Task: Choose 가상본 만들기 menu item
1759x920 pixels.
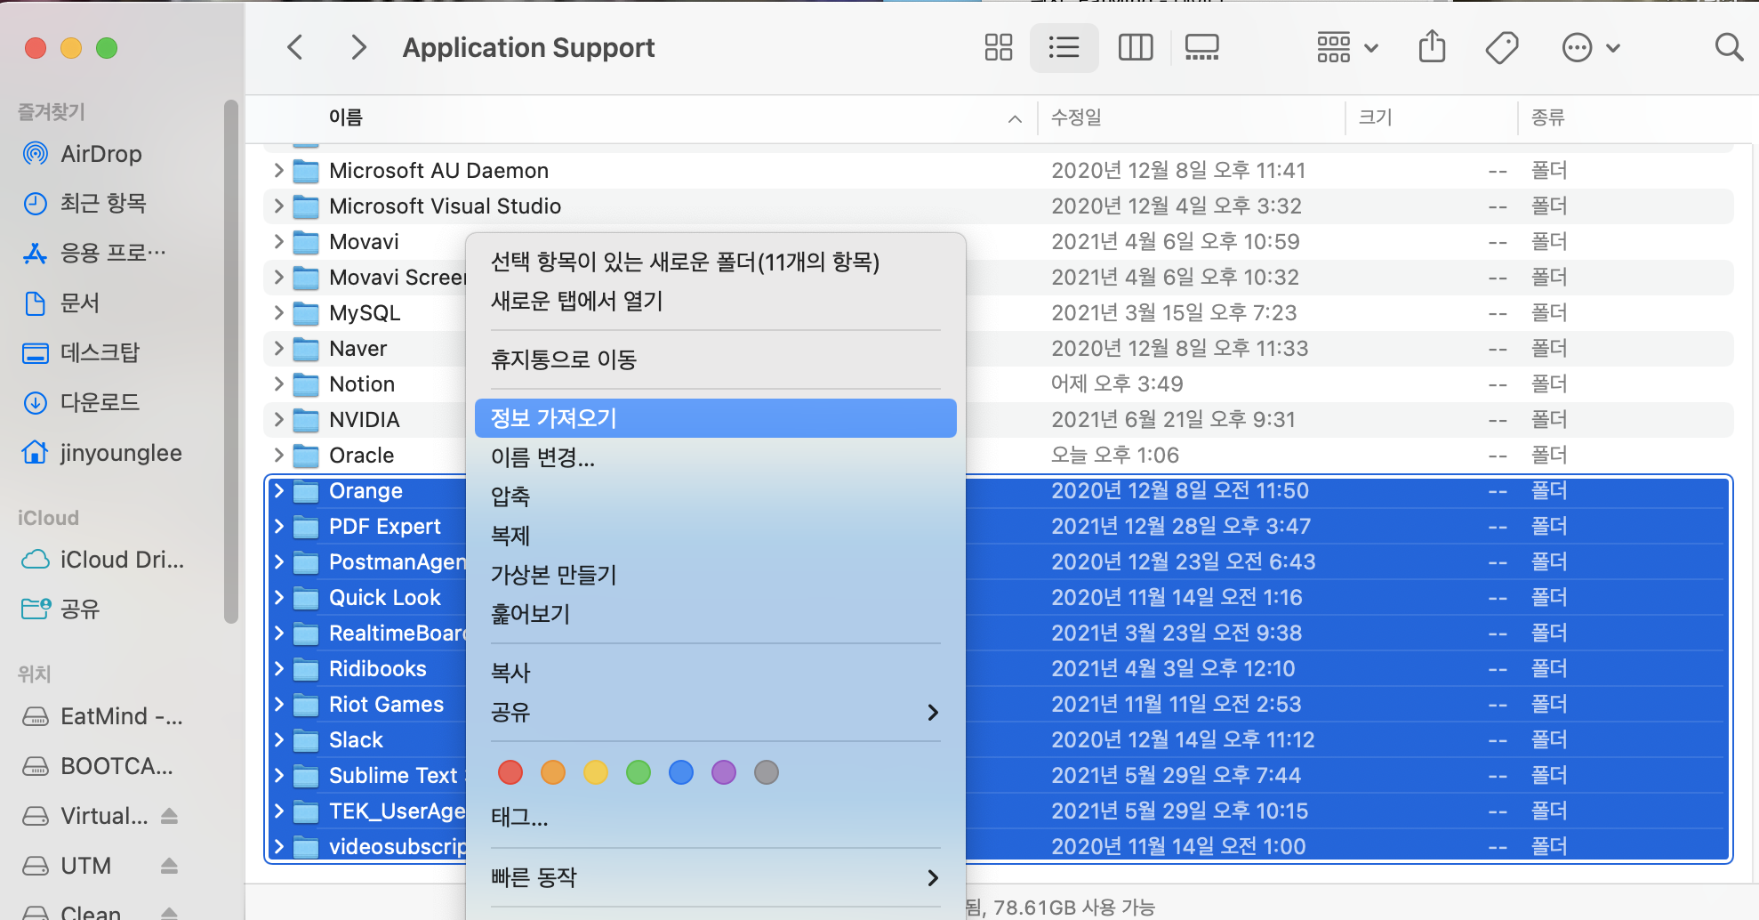Action: tap(716, 575)
